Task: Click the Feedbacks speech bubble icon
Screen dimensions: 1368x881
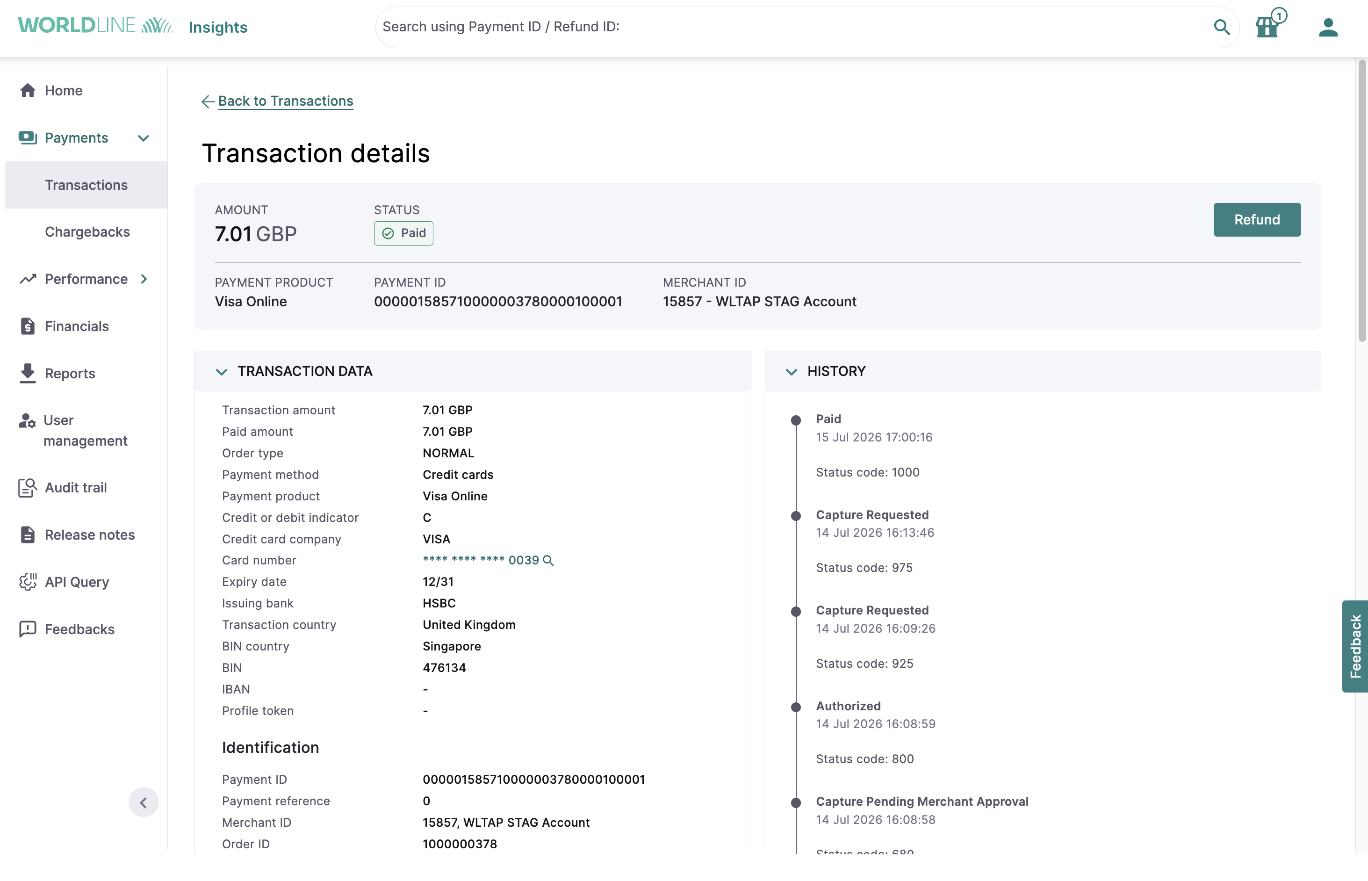Action: tap(28, 628)
